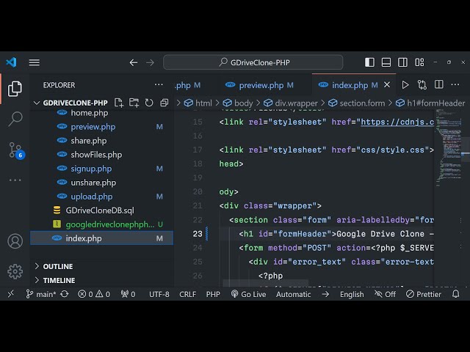470x352 pixels.
Task: Expand the TIMELINE section
Action: [x=59, y=280]
